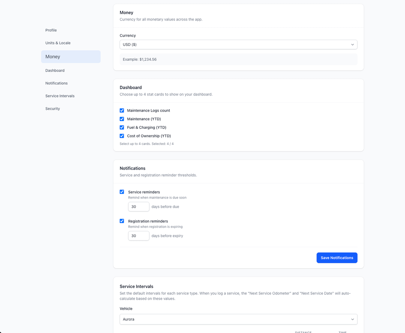Disable Fuel & Charging (YTD) card
The width and height of the screenshot is (405, 333).
click(x=122, y=127)
